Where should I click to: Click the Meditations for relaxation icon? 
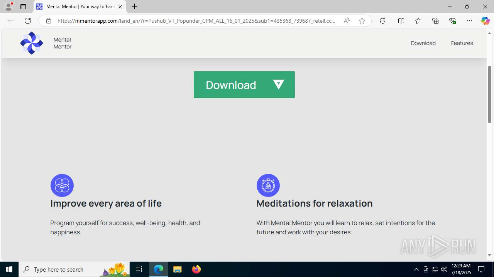coord(268,185)
